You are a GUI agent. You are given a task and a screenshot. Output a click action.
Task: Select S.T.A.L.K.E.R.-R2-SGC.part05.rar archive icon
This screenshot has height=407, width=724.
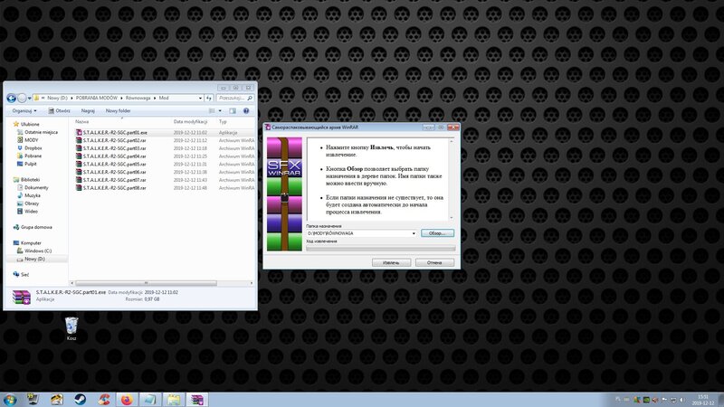[80, 164]
